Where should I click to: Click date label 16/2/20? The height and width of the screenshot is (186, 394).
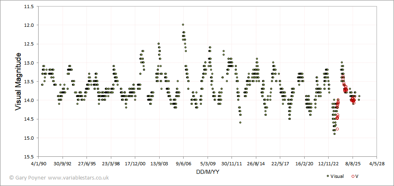click(x=304, y=164)
